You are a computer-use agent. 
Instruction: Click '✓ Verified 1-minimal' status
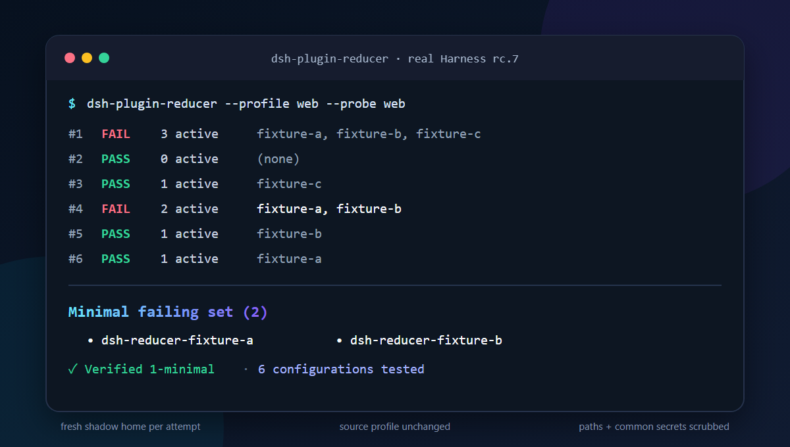142,369
